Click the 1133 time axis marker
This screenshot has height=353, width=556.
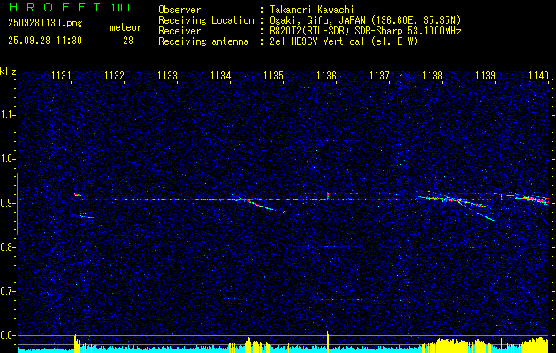pyautogui.click(x=167, y=75)
